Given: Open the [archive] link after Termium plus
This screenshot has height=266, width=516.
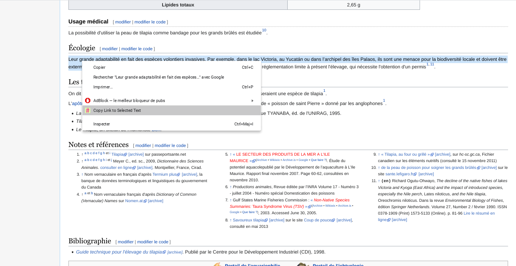Looking at the screenshot, I should pyautogui.click(x=189, y=174).
